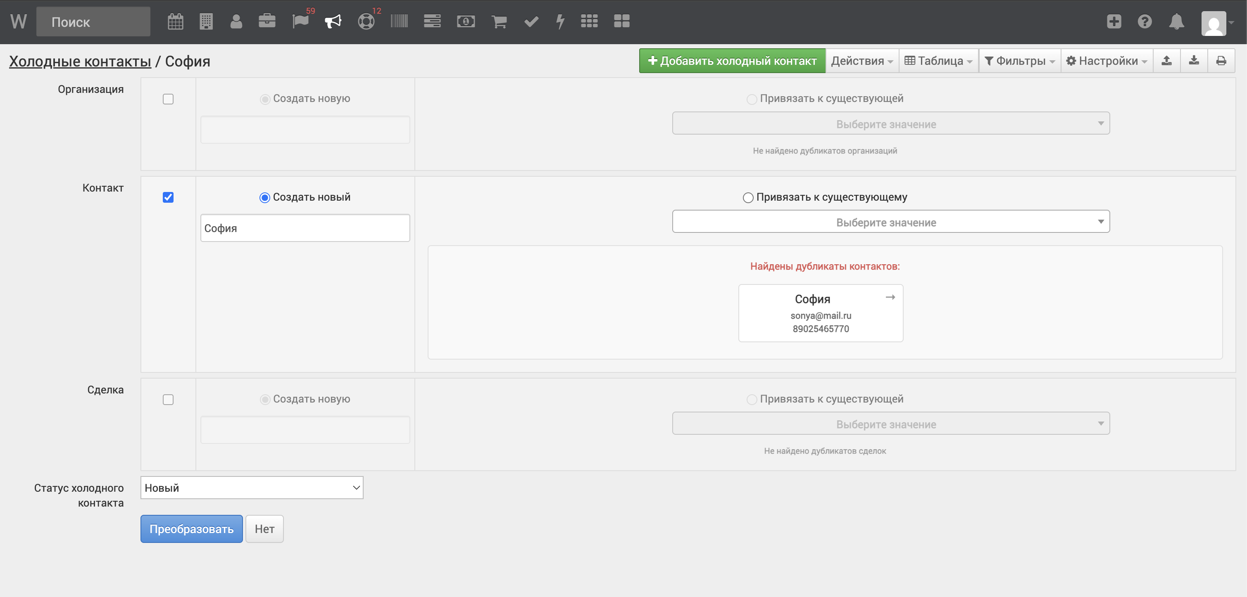Screen dimensions: 1247x597
Task: Open the Настройки menu
Action: [1107, 61]
